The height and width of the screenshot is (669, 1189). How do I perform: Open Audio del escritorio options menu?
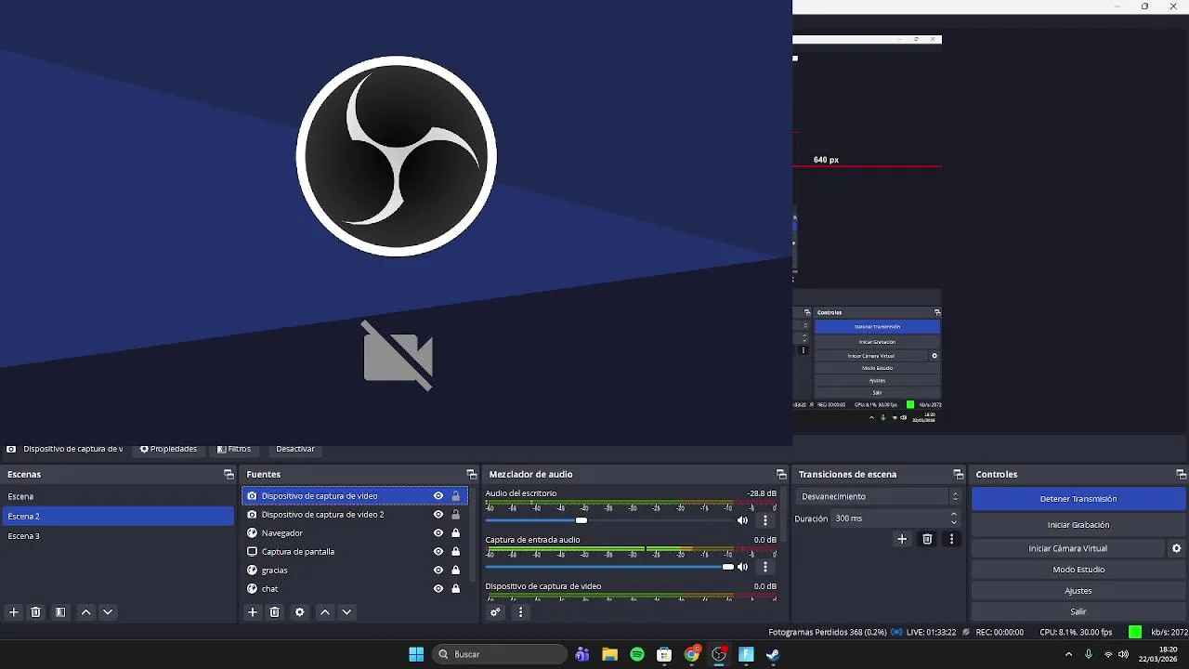click(x=765, y=520)
